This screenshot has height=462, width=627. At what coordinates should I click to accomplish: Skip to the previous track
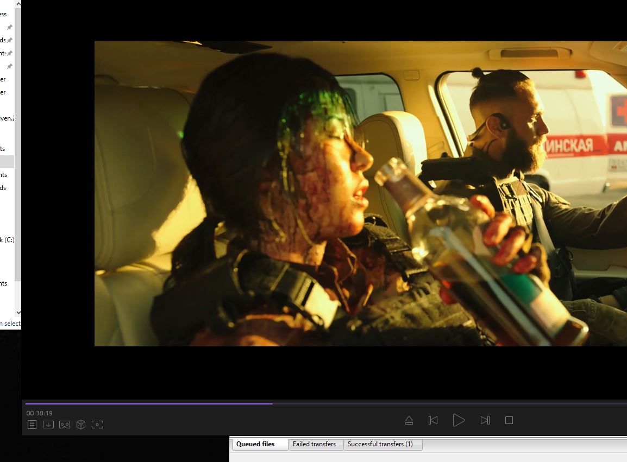(433, 420)
